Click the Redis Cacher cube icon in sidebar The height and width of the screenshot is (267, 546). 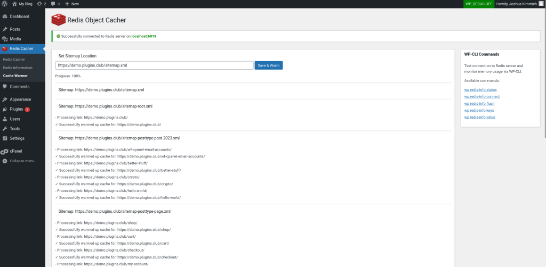coord(5,48)
